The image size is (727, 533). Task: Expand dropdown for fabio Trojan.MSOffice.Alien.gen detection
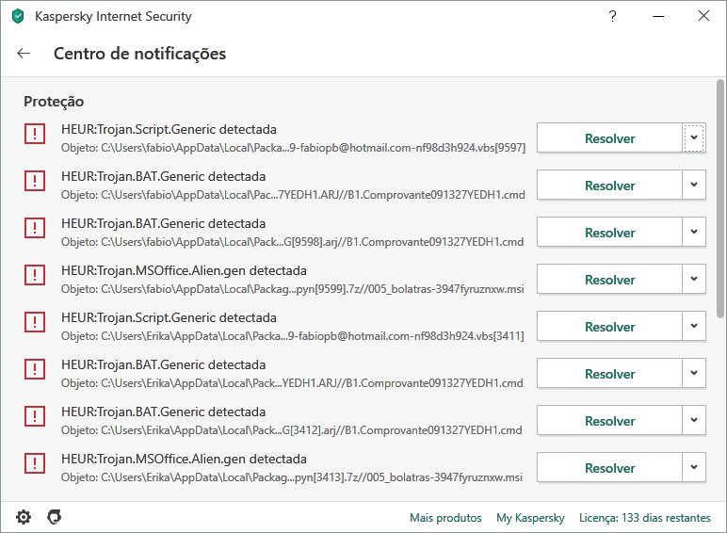pos(694,280)
